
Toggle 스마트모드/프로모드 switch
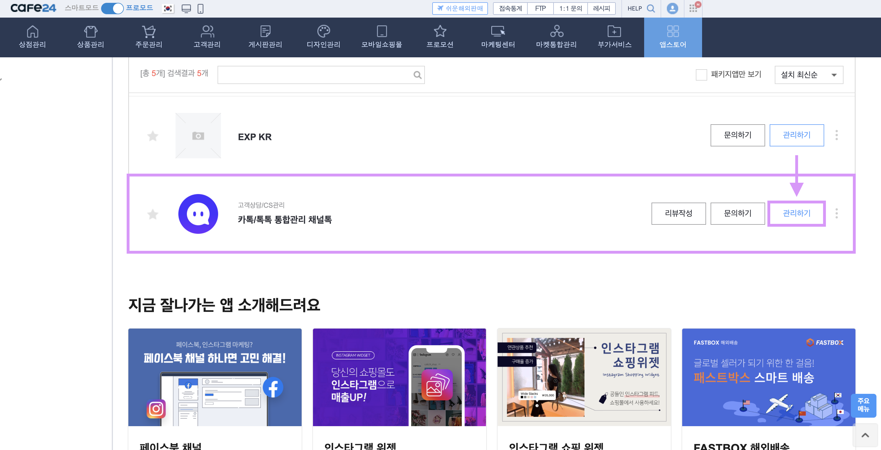pyautogui.click(x=112, y=8)
